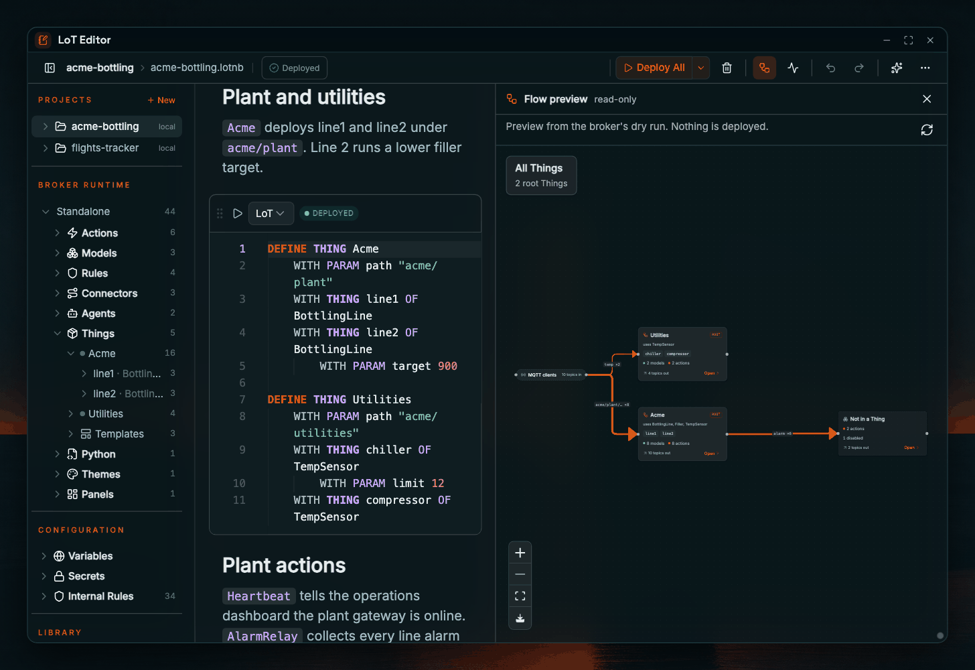Click the chiller chip in Utilities node
Screen dimensions: 975x670
(x=653, y=354)
